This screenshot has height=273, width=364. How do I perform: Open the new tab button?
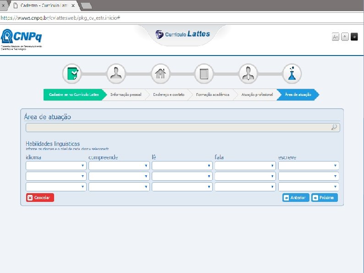click(86, 6)
